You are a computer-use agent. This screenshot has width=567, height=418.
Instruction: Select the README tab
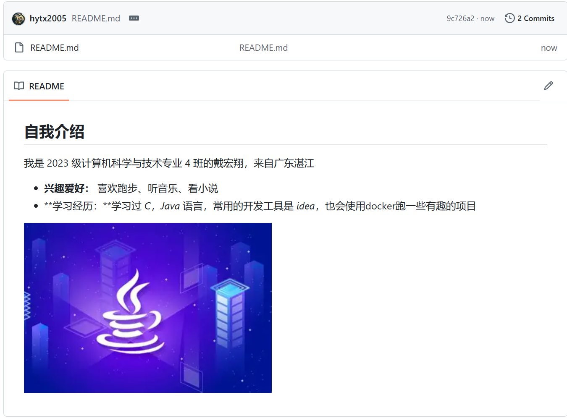(39, 86)
